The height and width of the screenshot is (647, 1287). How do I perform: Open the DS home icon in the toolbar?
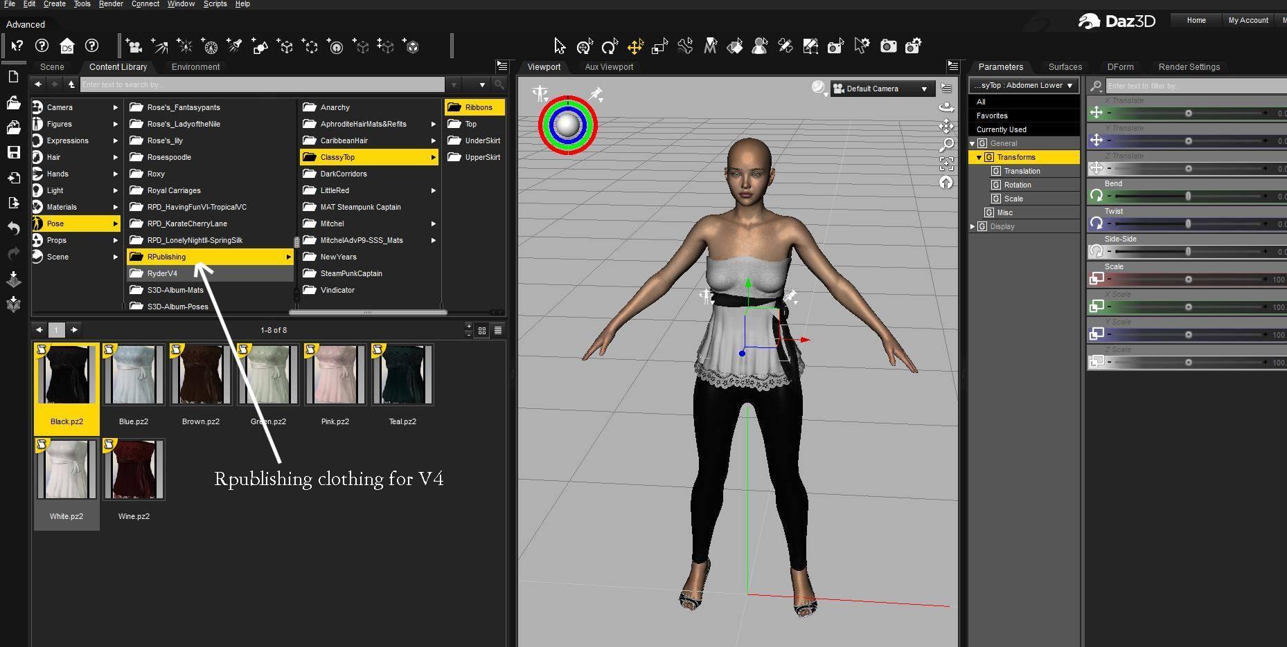(x=66, y=46)
